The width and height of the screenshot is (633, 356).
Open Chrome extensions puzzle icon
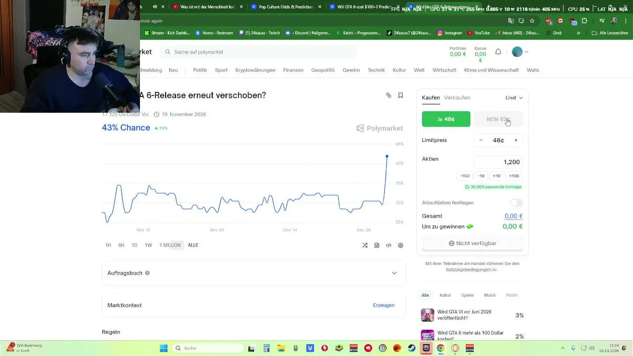(x=585, y=21)
